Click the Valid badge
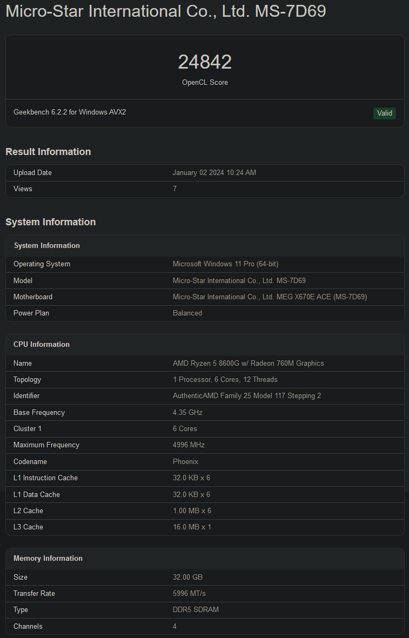The image size is (409, 638). click(384, 113)
